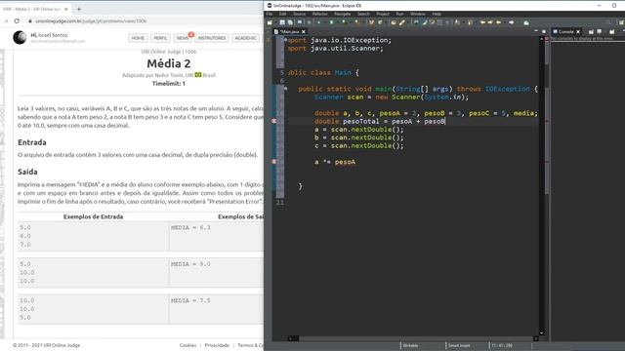Viewport: 625px width, 351px height.
Task: Click the code line 'a *= pesoA'
Action: [x=335, y=162]
